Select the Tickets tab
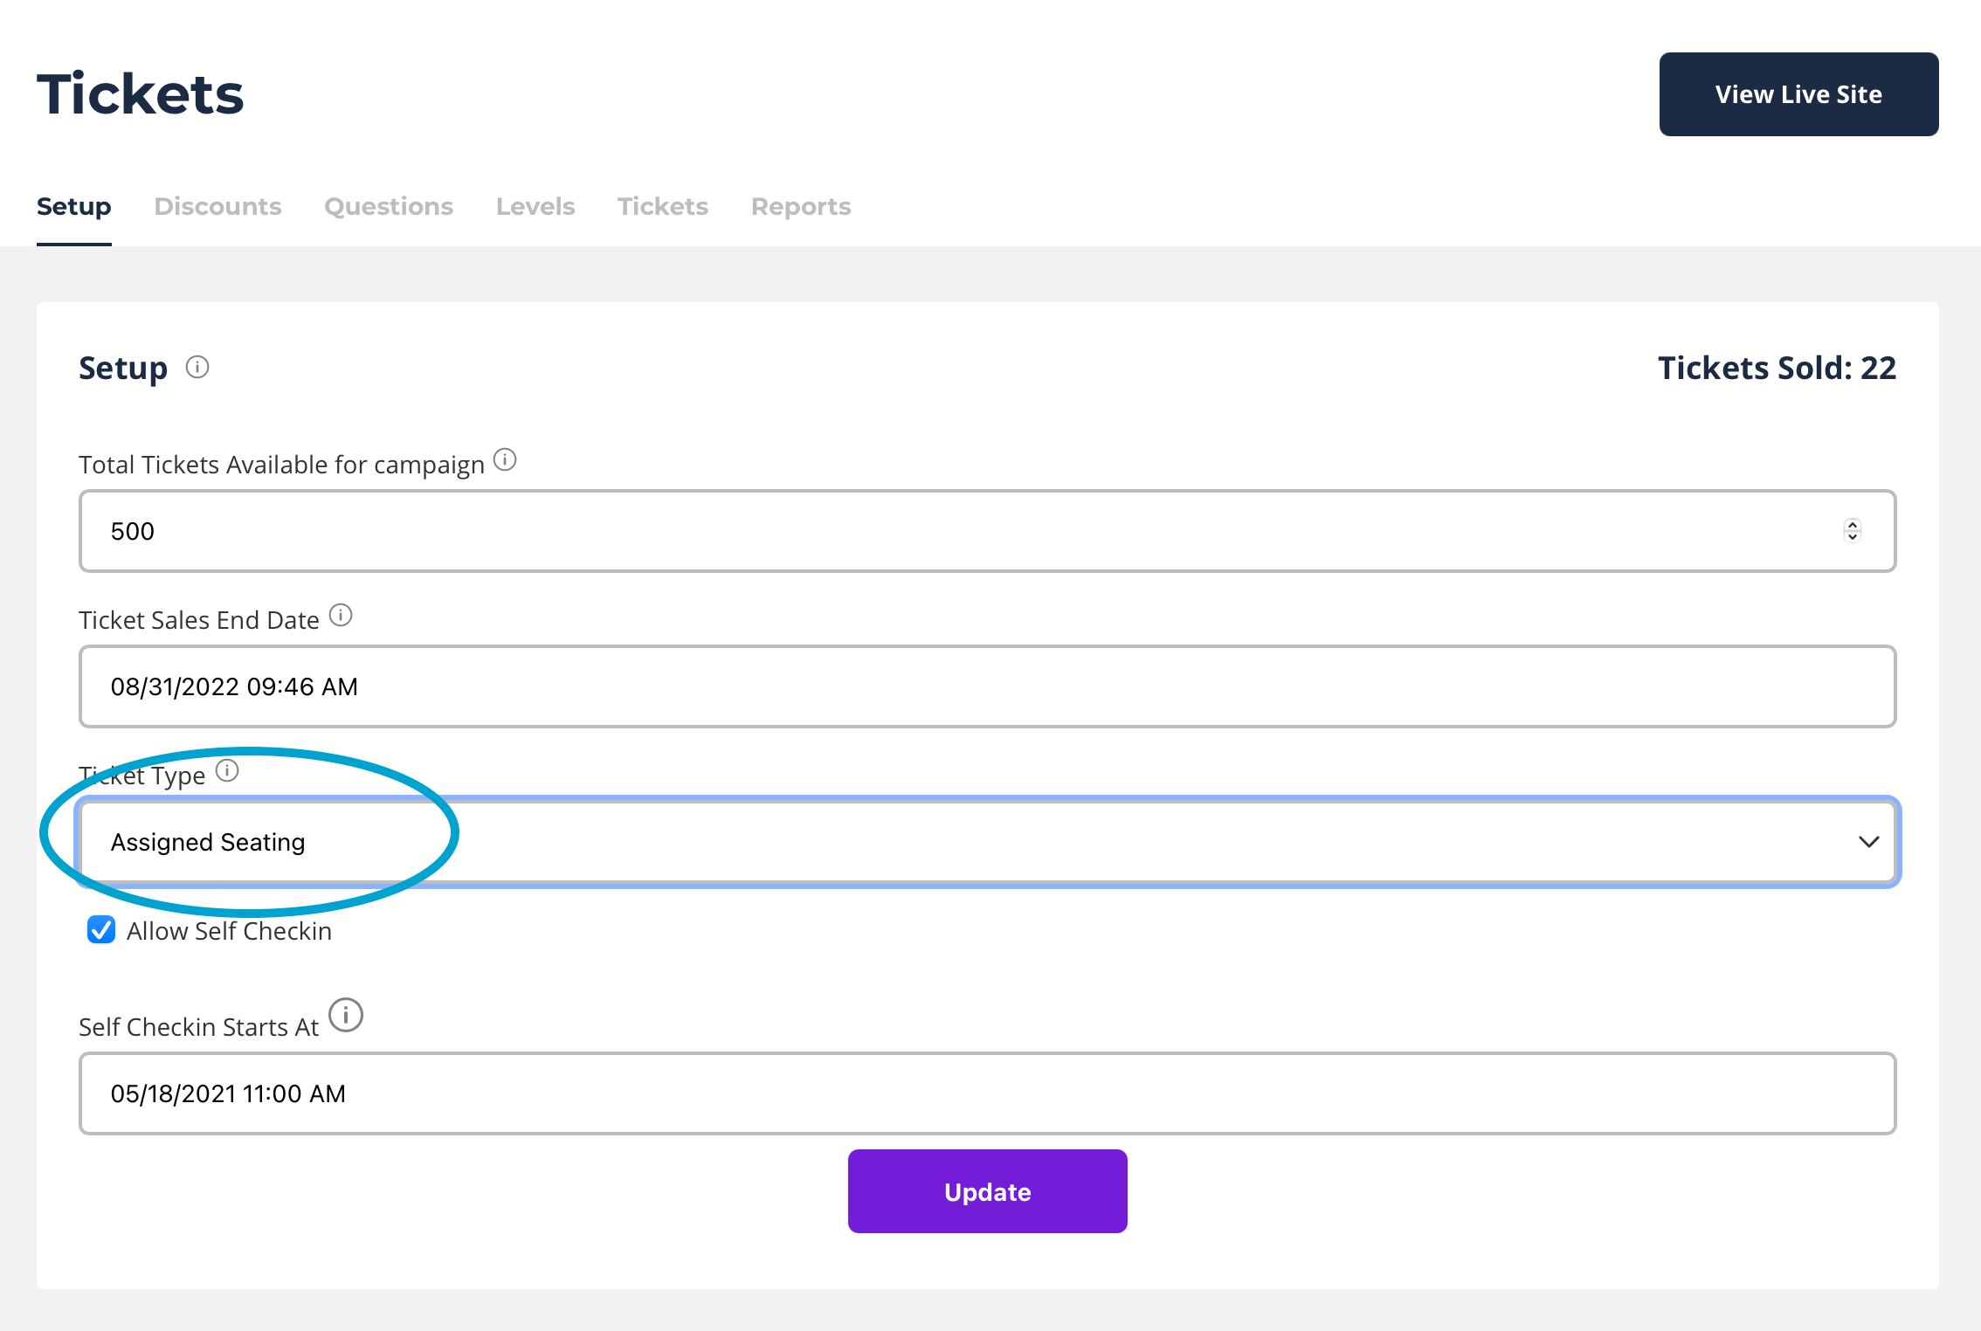The height and width of the screenshot is (1331, 1981). coord(663,207)
